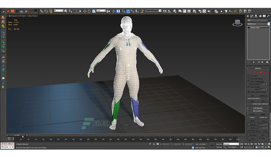
Task: Click the Rectangular Selection Region icon
Action: point(75,11)
